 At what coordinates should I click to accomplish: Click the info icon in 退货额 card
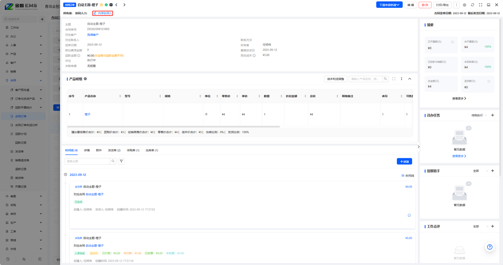point(489,81)
